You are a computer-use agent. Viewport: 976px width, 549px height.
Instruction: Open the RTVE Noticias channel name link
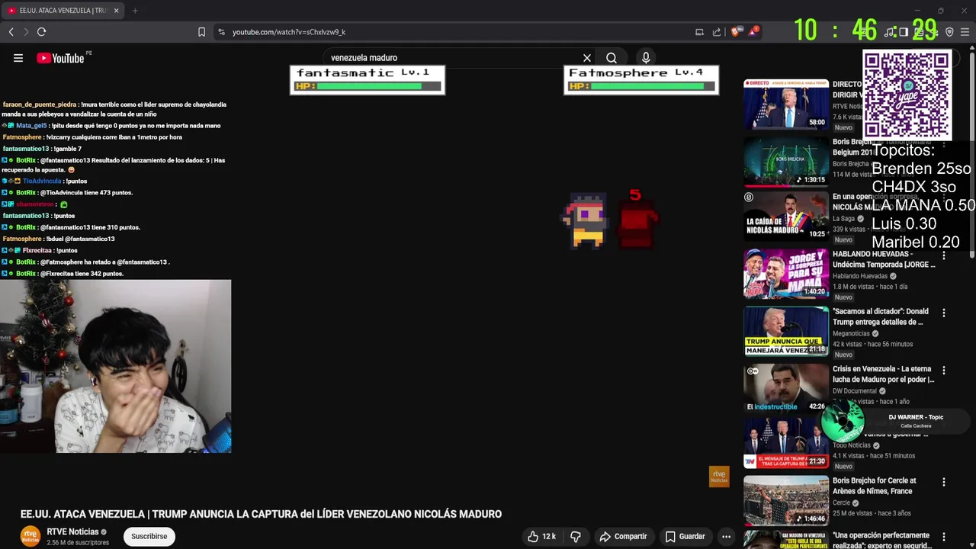pyautogui.click(x=72, y=532)
